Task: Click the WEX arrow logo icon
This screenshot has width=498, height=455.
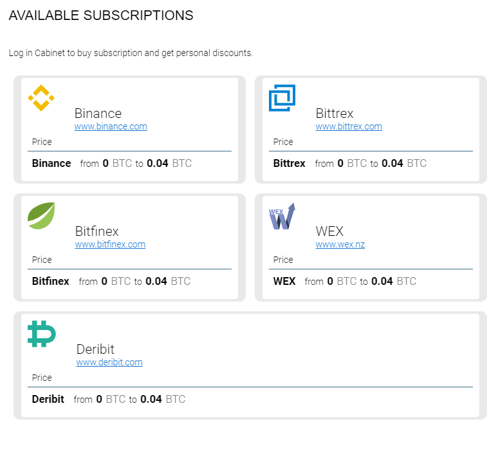Action: coord(282,216)
